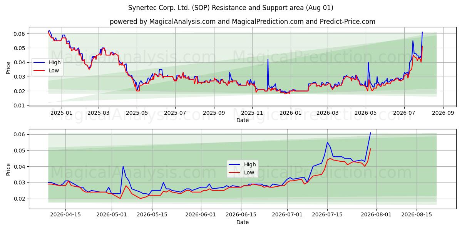This screenshot has width=462, height=231.
Task: Click the upper chart x-axis label 2025-05
Action: click(x=137, y=113)
